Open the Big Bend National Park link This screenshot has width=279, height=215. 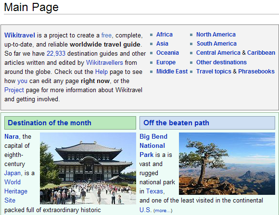pos(153,145)
